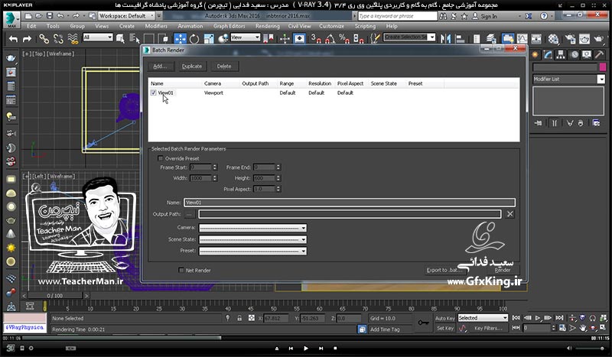Open the Preset dropdown in Batch Render
Screen dimensions: 612x357
[252, 251]
